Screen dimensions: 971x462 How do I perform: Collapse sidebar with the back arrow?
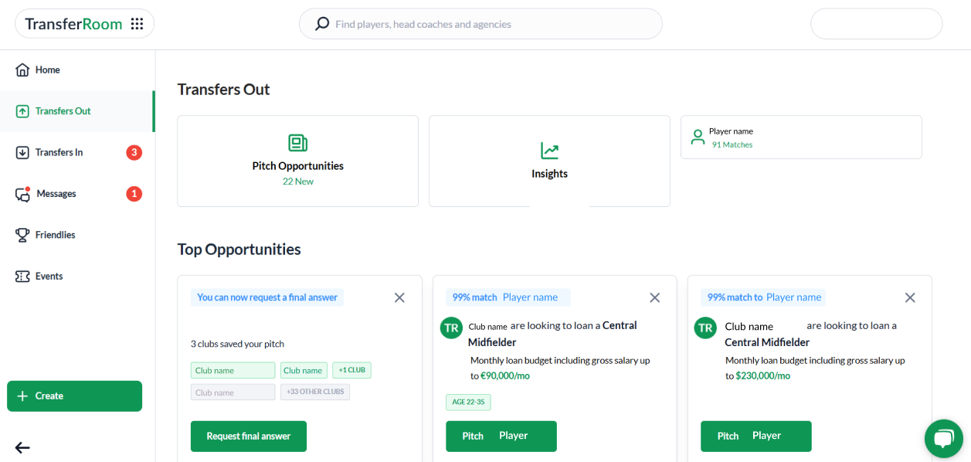(x=22, y=447)
